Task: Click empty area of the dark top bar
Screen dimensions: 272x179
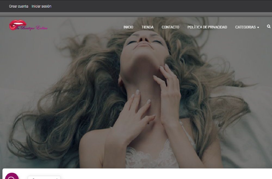Action: (163, 6)
